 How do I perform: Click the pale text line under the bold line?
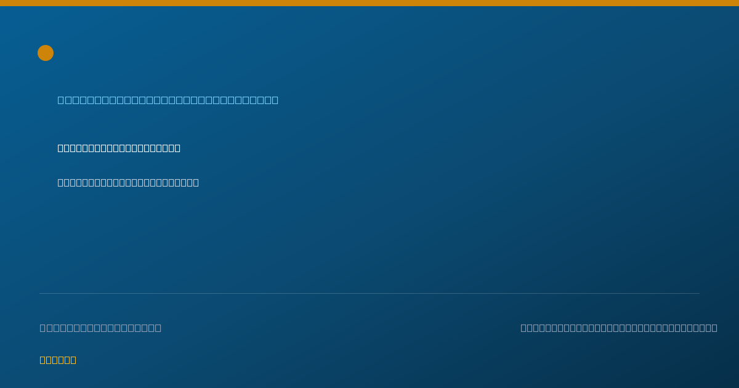[128, 182]
